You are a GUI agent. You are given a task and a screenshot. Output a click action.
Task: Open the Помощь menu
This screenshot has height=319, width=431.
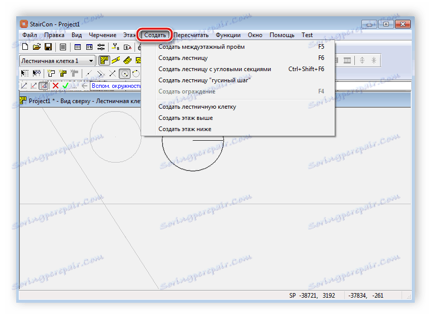[282, 35]
